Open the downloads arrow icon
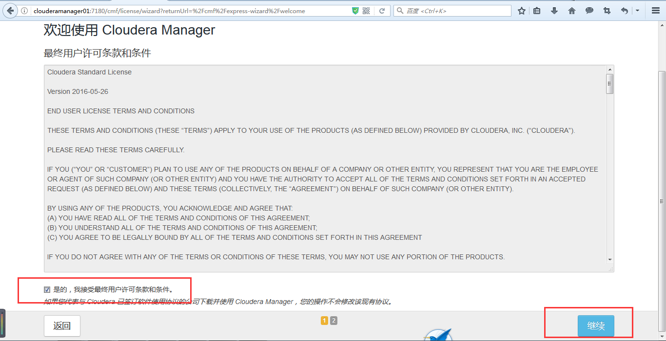 tap(554, 11)
